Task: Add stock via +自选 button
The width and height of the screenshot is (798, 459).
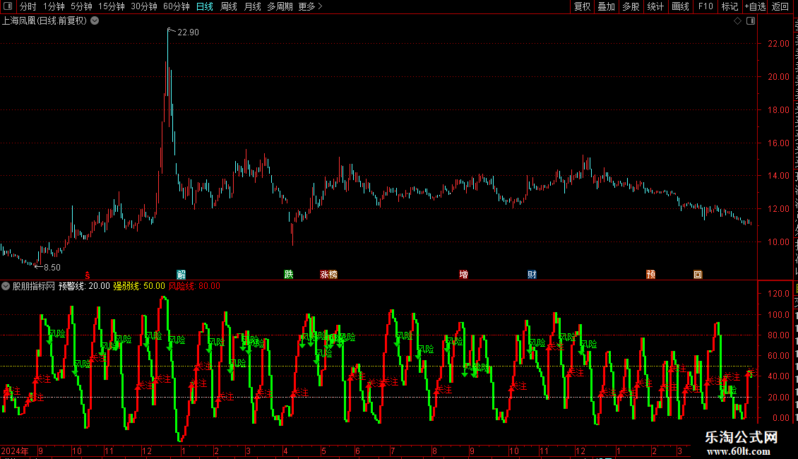Action: (755, 6)
